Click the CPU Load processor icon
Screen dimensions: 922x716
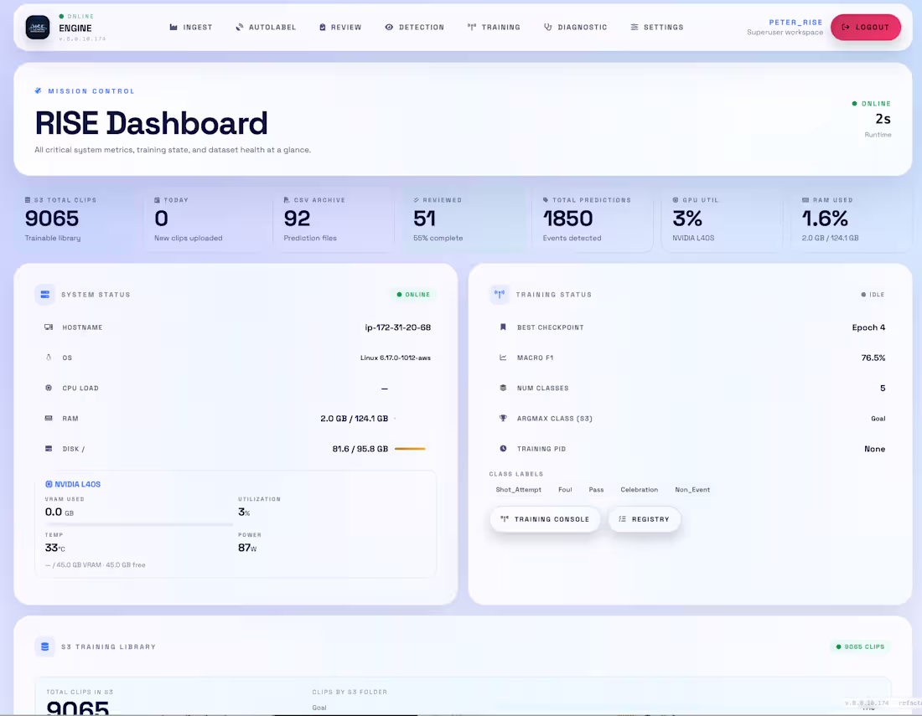pyautogui.click(x=49, y=389)
